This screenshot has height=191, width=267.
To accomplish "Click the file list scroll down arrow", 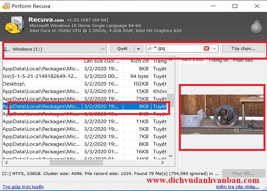I will (170, 156).
